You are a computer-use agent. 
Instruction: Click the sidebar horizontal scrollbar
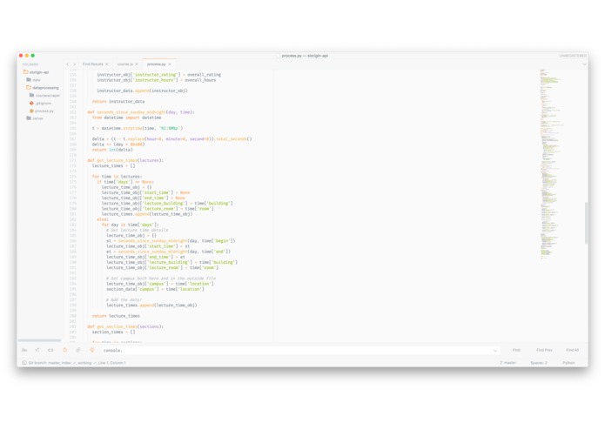pyautogui.click(x=39, y=340)
